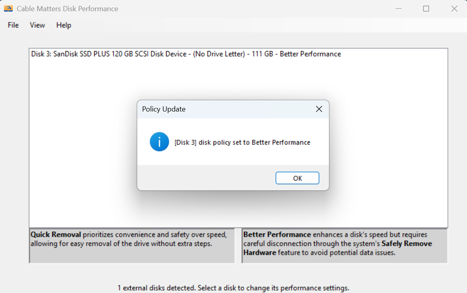Dismiss the Policy Update dialog

297,178
